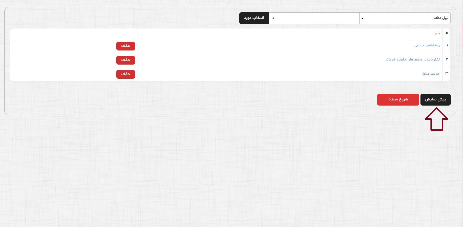Select row number ۳ cell in table

coord(446,74)
